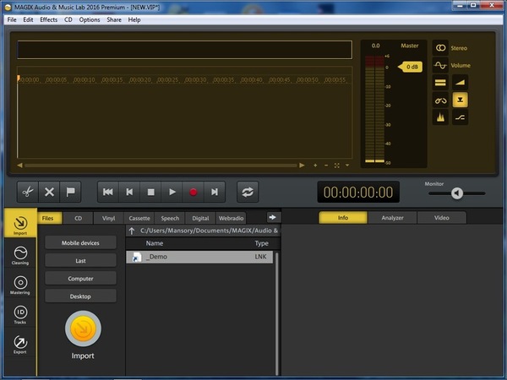Click the Type column header
507x380 pixels.
pyautogui.click(x=261, y=243)
